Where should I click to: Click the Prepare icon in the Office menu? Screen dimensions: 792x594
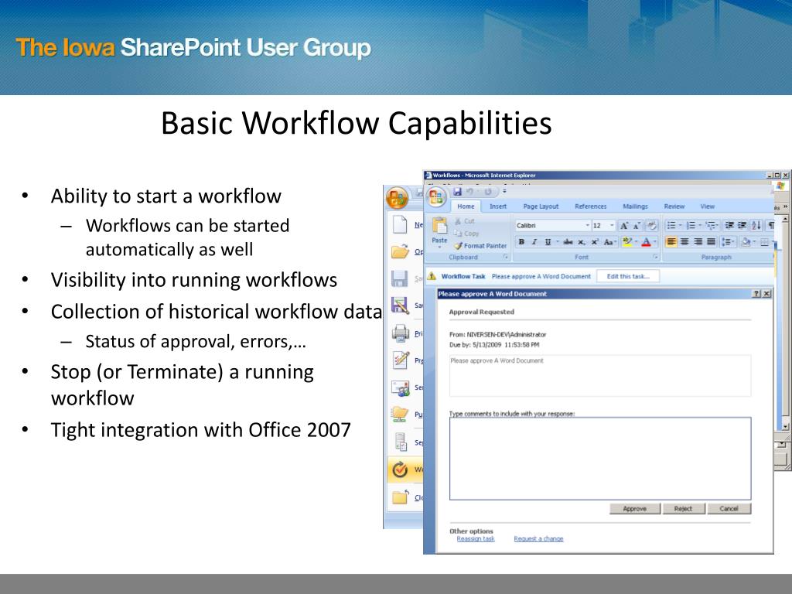pos(401,360)
